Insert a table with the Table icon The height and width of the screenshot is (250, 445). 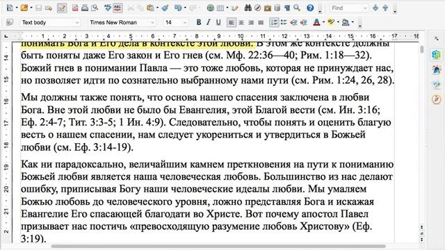pyautogui.click(x=220, y=8)
